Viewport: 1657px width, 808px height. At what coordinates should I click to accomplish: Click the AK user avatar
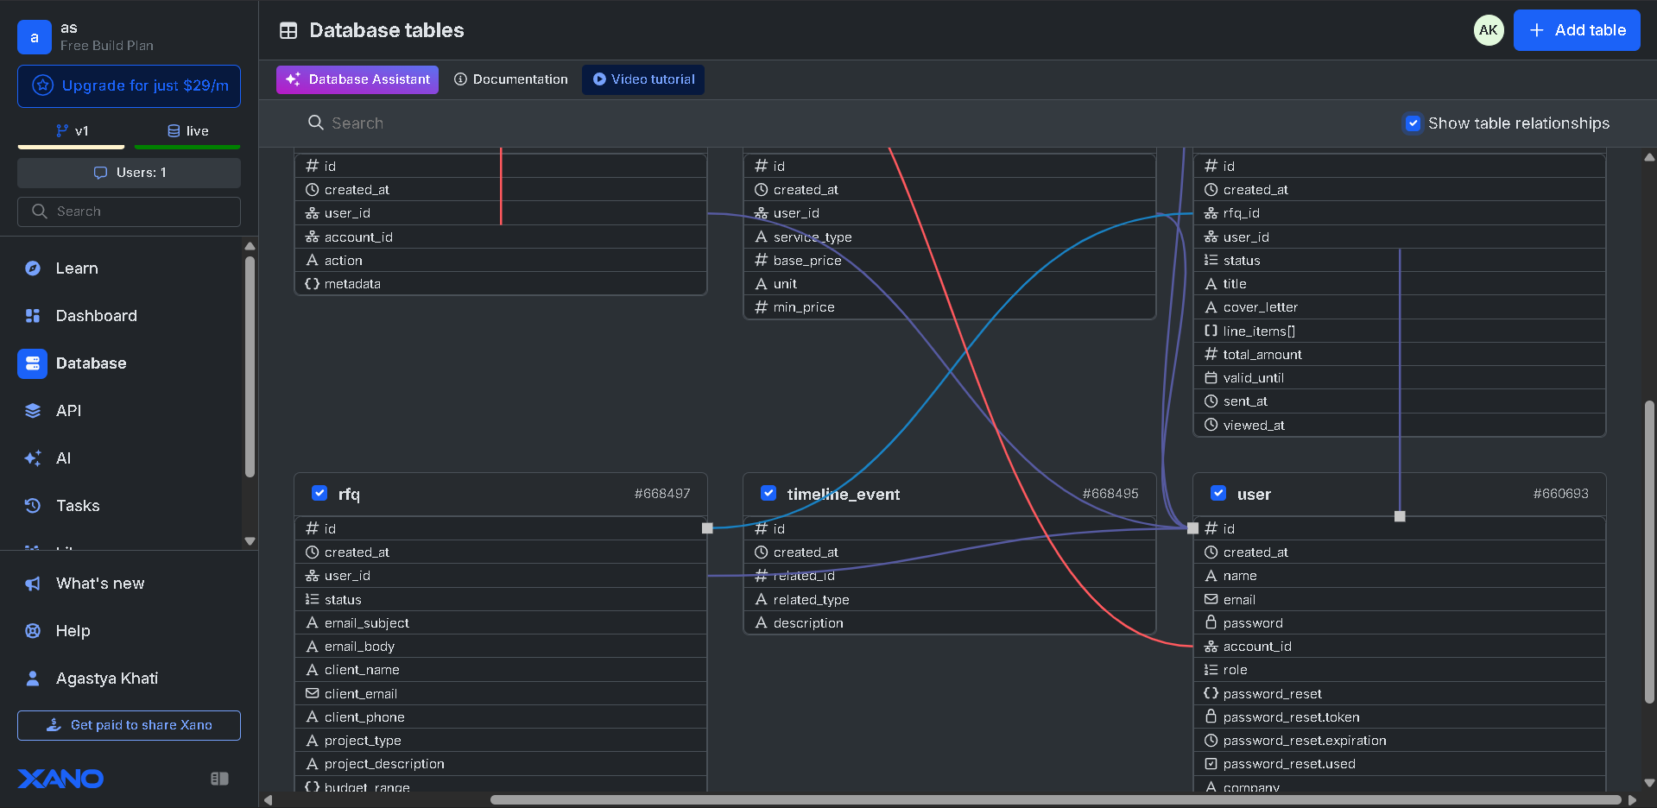(1488, 30)
